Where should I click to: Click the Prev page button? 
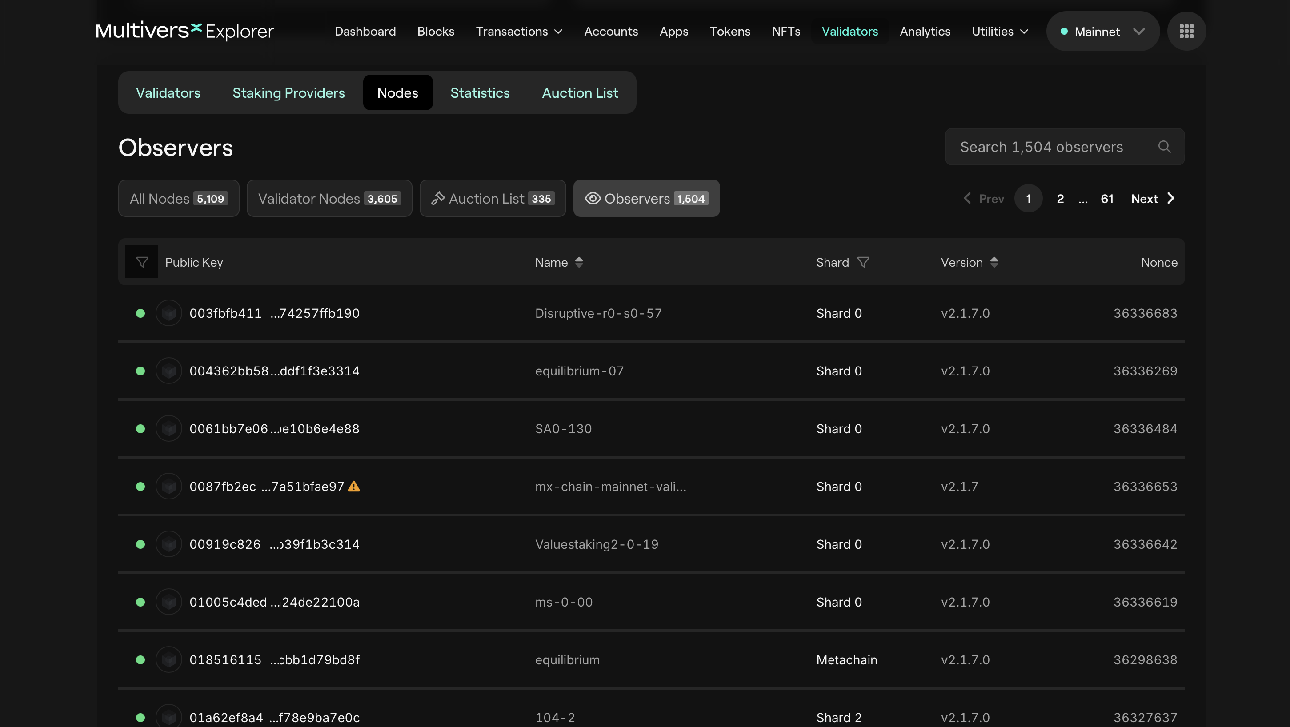pyautogui.click(x=984, y=199)
